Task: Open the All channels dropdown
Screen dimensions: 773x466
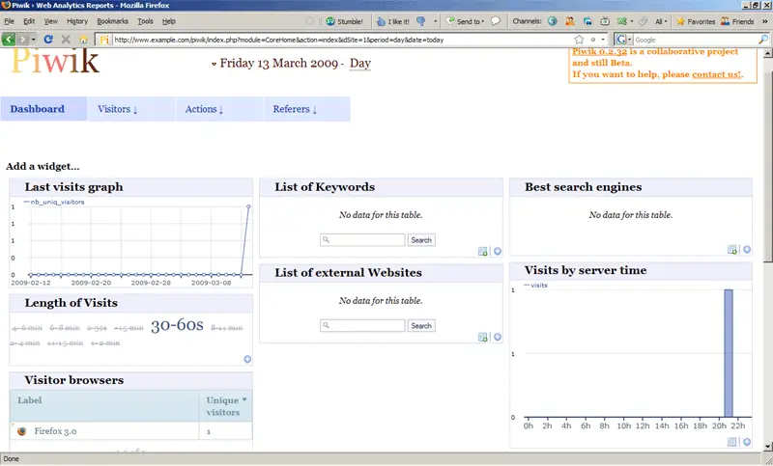Action: 661,21
